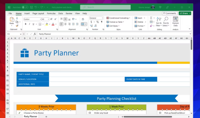Click the Save icon in title bar

[x=31, y=7]
